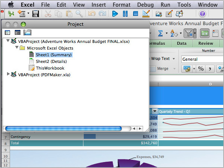
Task: Toggle Design Mode ruler icon
Action: [x=146, y=14]
